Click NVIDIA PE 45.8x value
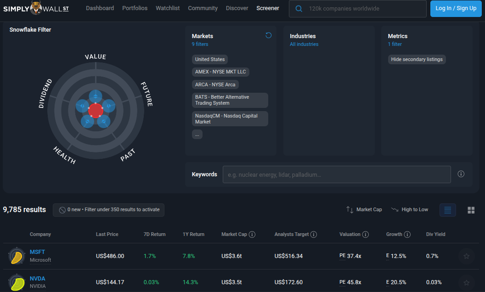 point(350,282)
